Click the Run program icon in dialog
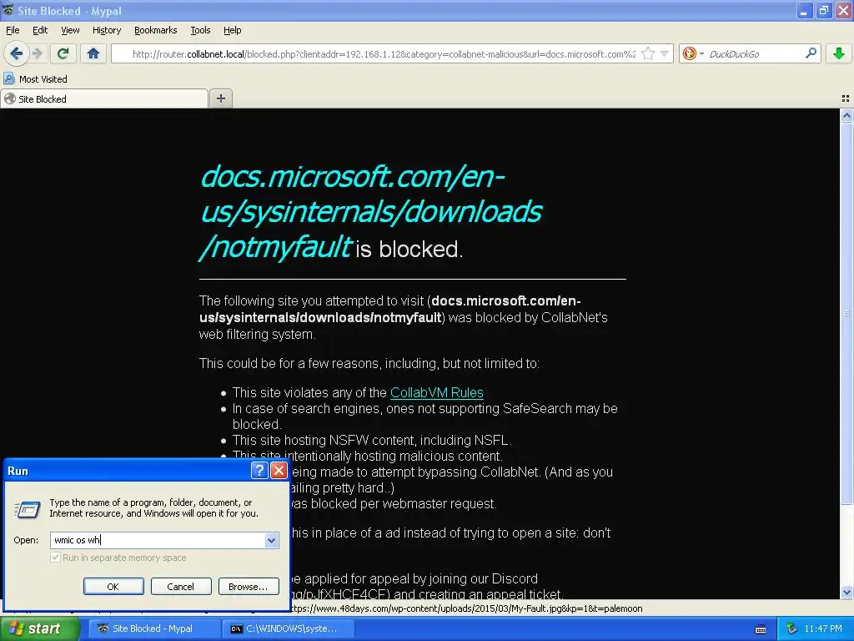The width and height of the screenshot is (854, 641). tap(28, 509)
